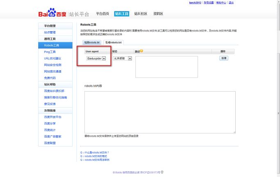Open 百度分享 sidebar link
This screenshot has width=280, height=177.
coord(50,124)
